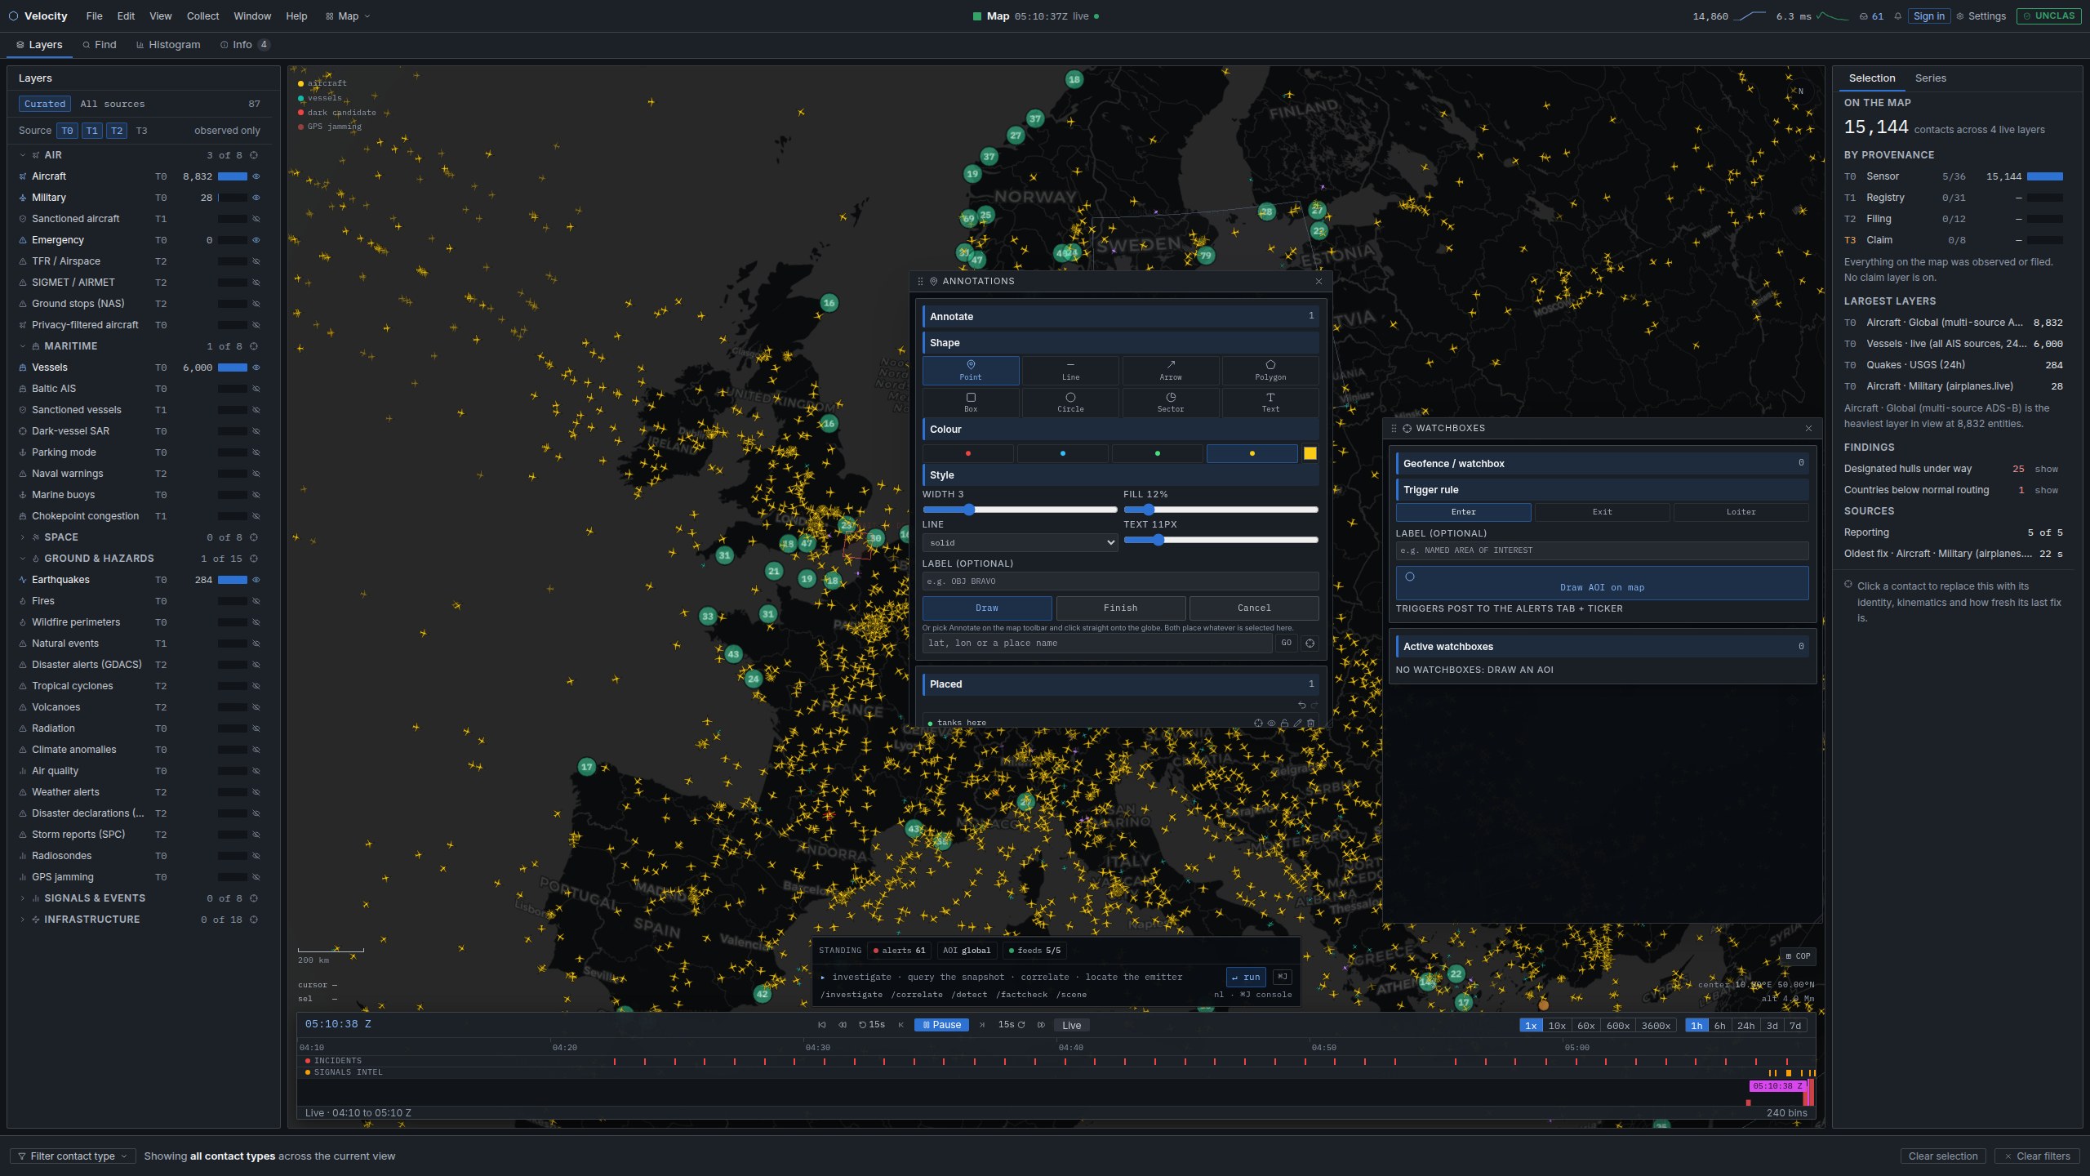Toggle visibility of Vessels layer
2090x1176 pixels.
[x=256, y=367]
